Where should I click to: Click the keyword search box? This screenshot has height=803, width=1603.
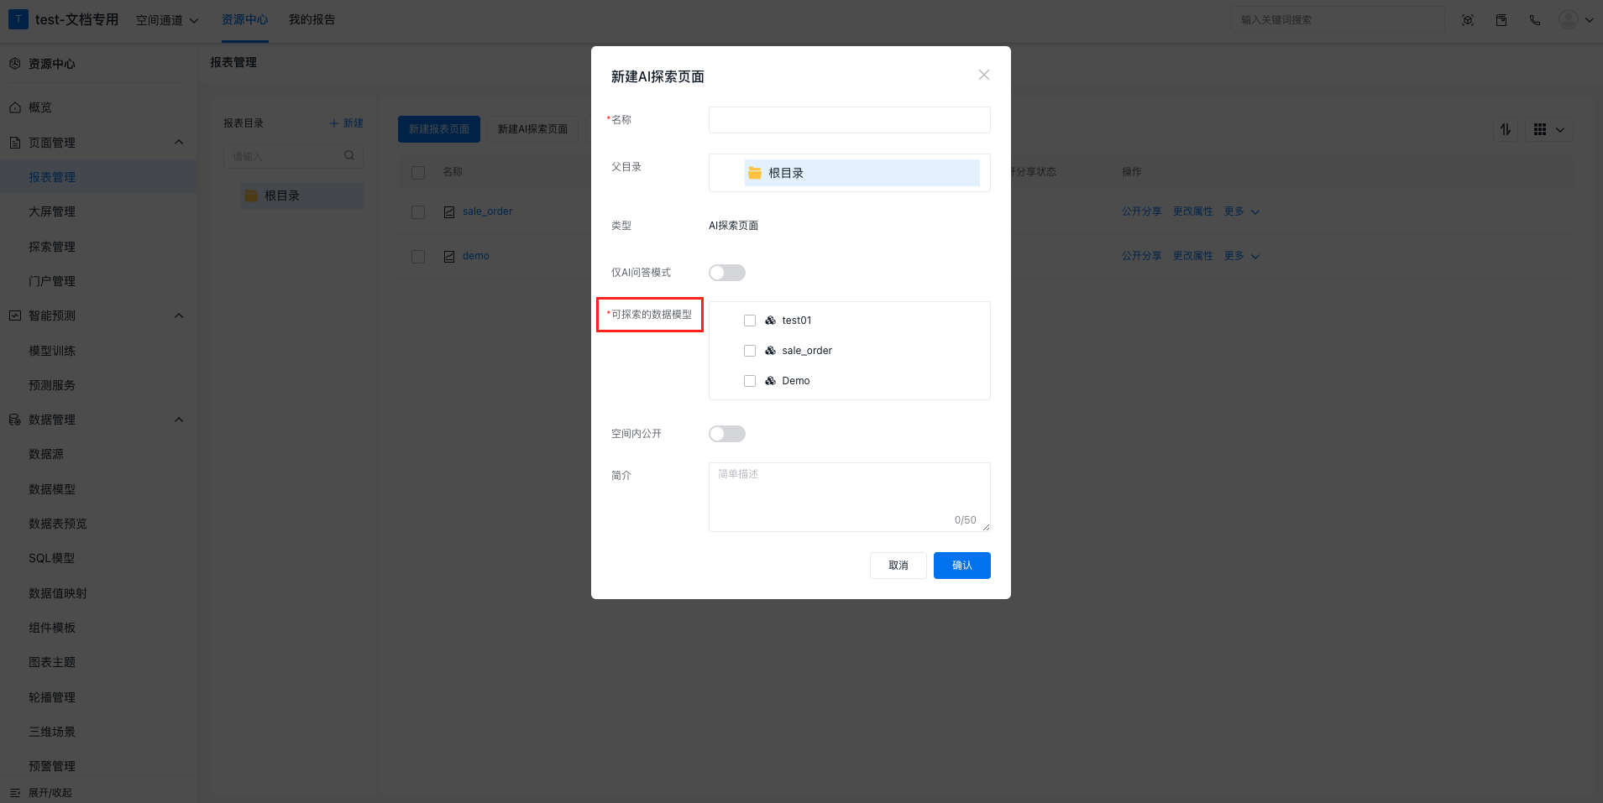[1338, 19]
